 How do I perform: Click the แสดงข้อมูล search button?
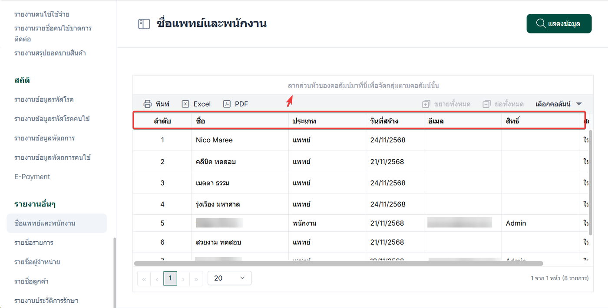click(x=559, y=23)
